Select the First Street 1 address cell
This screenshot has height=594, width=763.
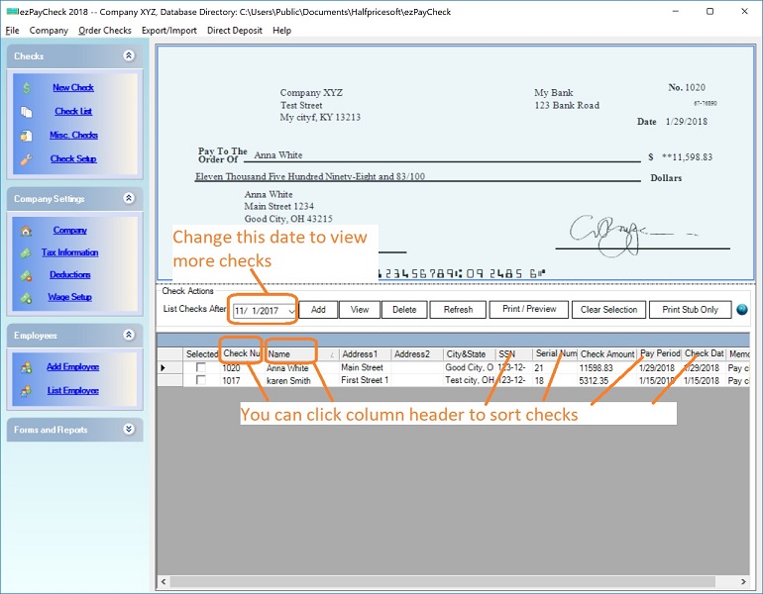[x=365, y=380]
